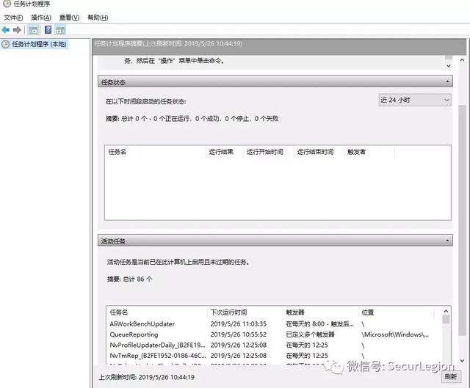Click the \Microsoft\Windows\... location cell

[395, 334]
